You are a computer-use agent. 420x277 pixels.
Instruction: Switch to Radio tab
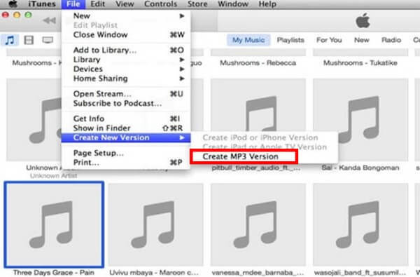[x=391, y=40]
